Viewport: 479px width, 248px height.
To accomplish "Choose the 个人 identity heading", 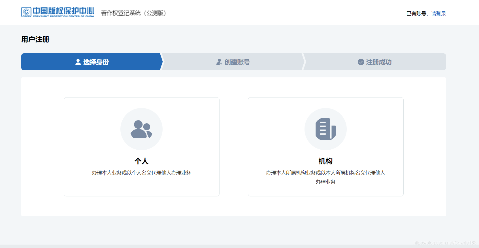I will (x=141, y=161).
